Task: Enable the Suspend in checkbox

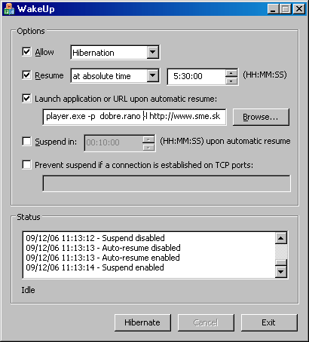Action: (26, 142)
